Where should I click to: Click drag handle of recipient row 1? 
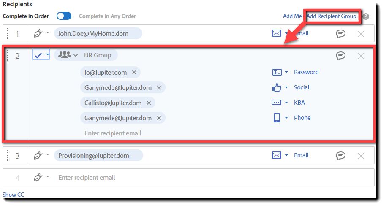tap(7, 33)
